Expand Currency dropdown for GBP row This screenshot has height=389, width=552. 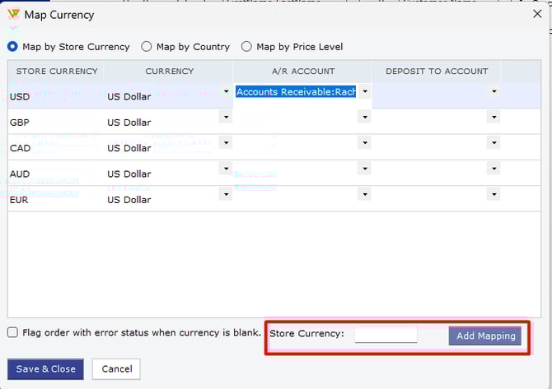[x=226, y=118]
